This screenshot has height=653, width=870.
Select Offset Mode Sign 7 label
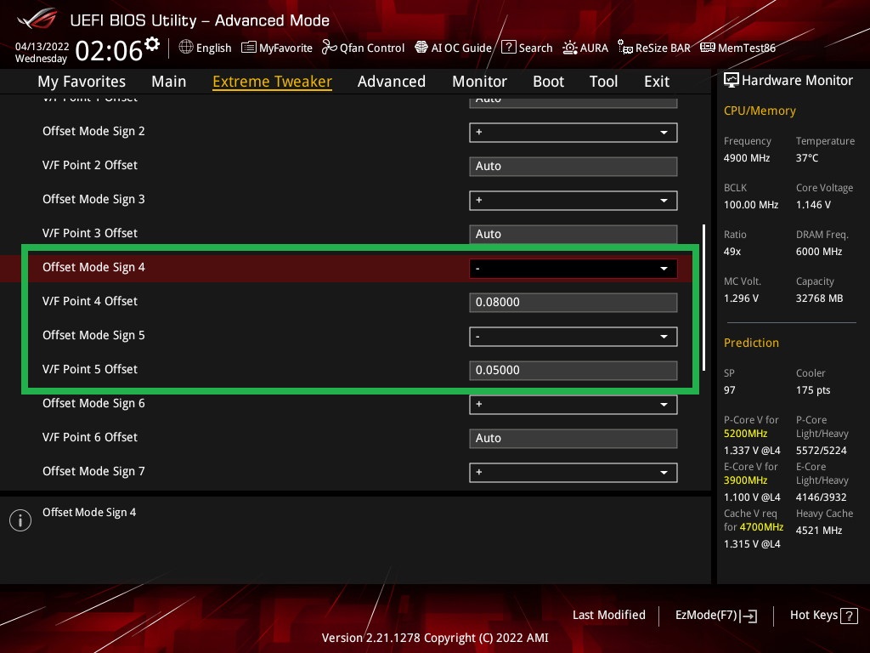(x=93, y=471)
